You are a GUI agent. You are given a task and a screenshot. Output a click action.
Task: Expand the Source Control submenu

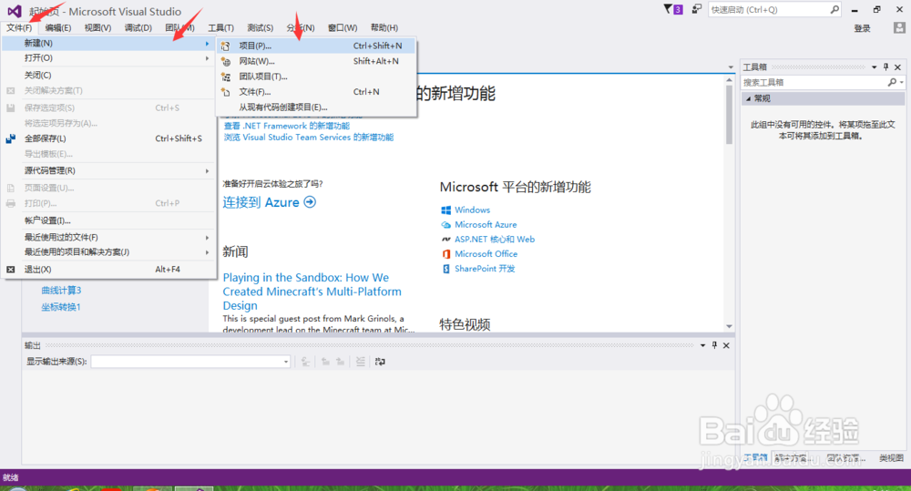pyautogui.click(x=108, y=170)
